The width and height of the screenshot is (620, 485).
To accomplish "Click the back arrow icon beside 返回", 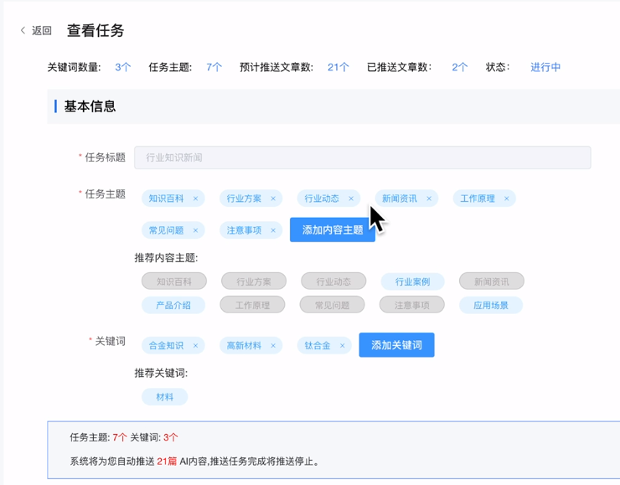I will 23,31.
